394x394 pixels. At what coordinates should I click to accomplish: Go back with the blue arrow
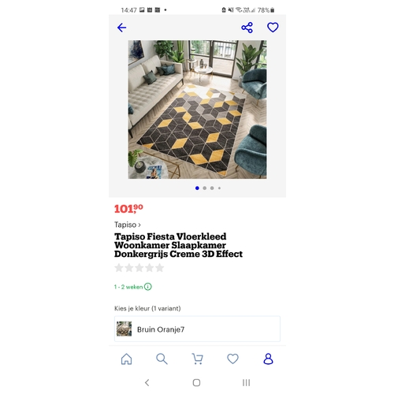click(121, 28)
